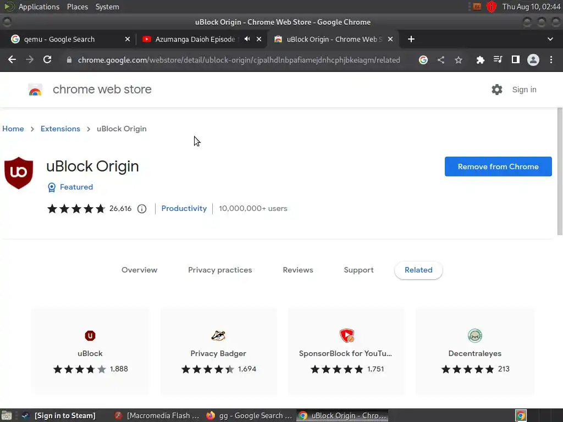Open the Extensions puzzle menu
563x422 pixels.
click(480, 60)
